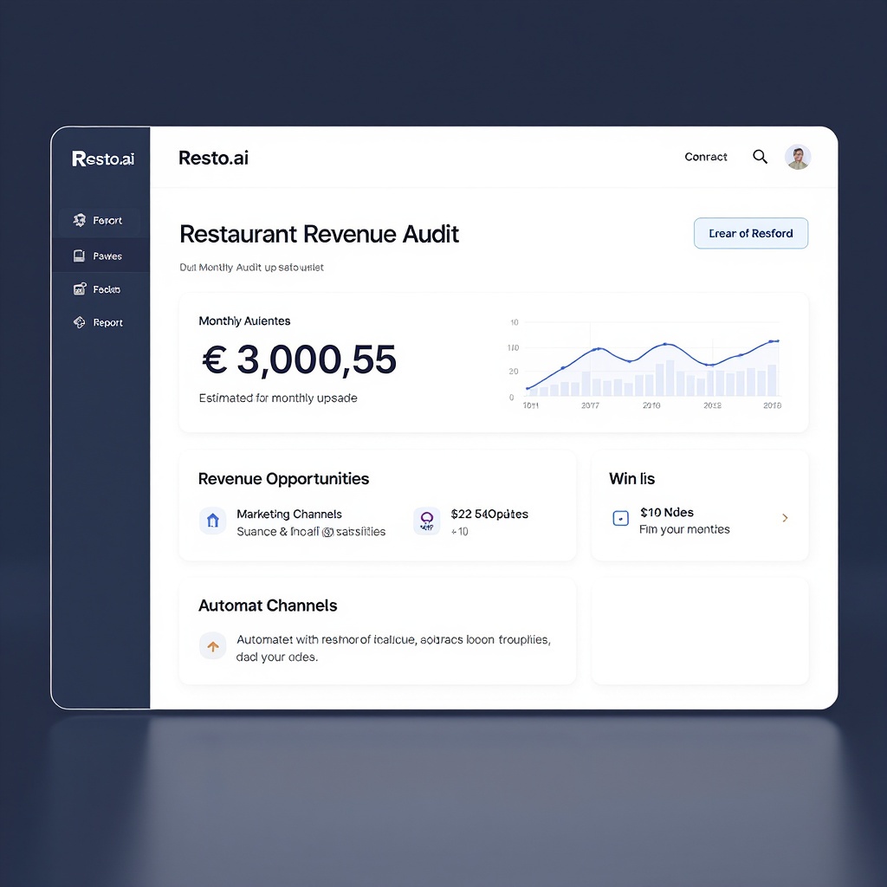
Task: Click the Erear of Resford button
Action: (751, 233)
